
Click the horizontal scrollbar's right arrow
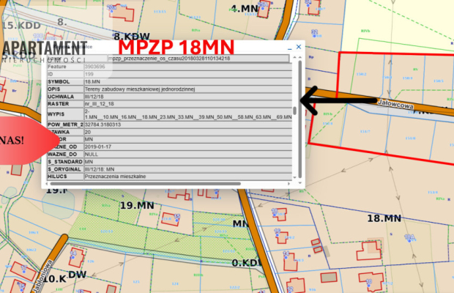point(289,184)
